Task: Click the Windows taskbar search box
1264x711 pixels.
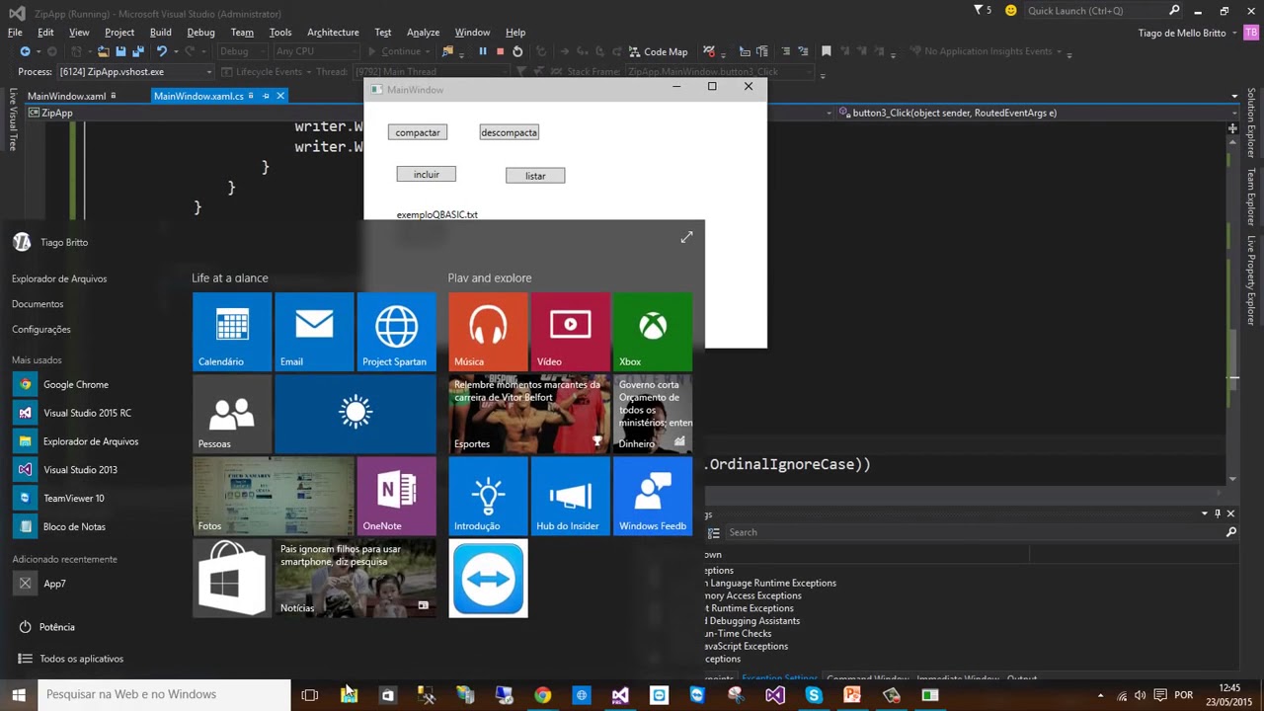Action: (x=164, y=694)
